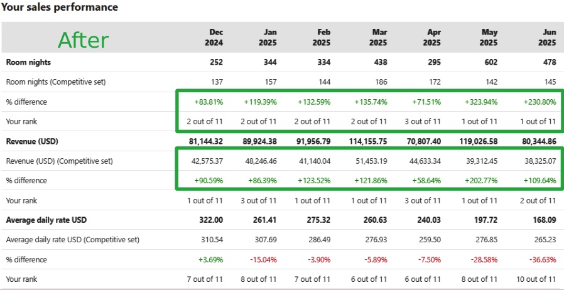The image size is (564, 290).
Task: Select the 602 room nights value for May
Action: [488, 63]
